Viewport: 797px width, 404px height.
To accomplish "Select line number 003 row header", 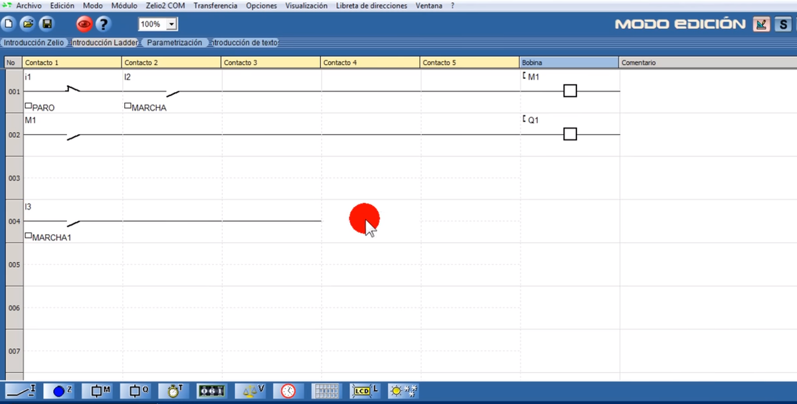I will point(14,178).
